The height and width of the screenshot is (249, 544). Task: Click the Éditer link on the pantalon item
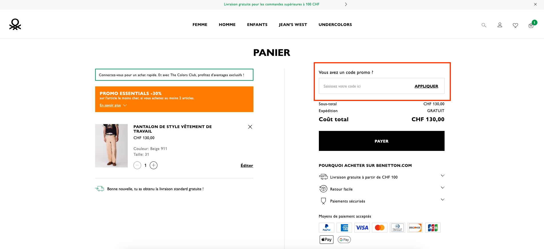click(x=246, y=165)
